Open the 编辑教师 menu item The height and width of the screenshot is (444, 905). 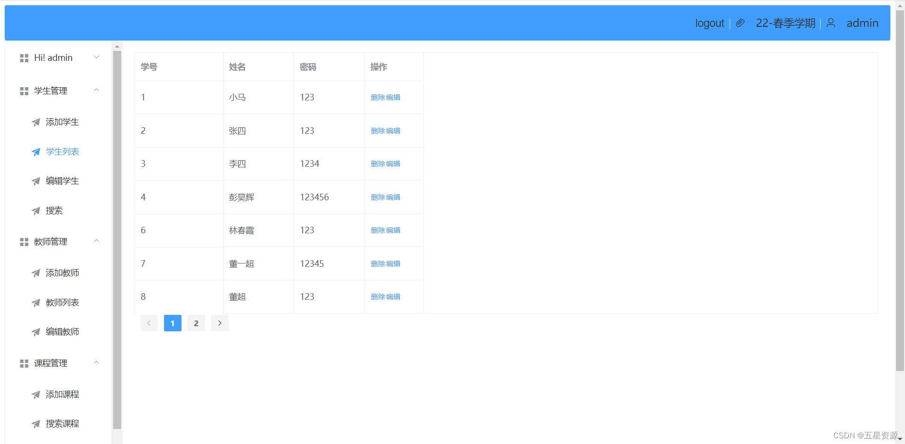58,332
